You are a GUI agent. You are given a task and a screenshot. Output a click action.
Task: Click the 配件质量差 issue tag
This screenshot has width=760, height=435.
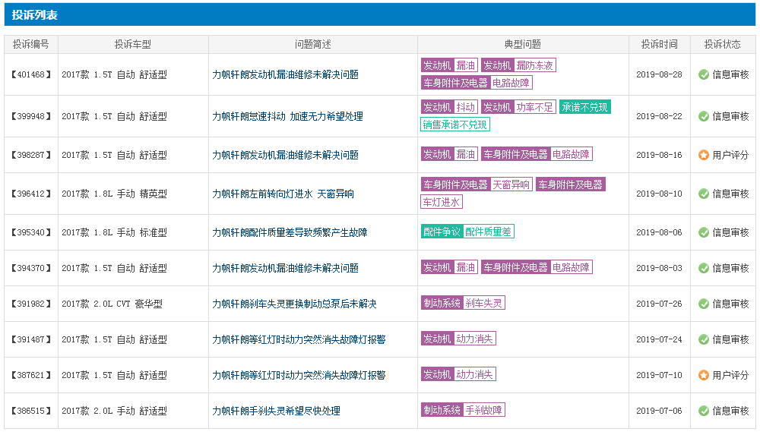coord(489,232)
